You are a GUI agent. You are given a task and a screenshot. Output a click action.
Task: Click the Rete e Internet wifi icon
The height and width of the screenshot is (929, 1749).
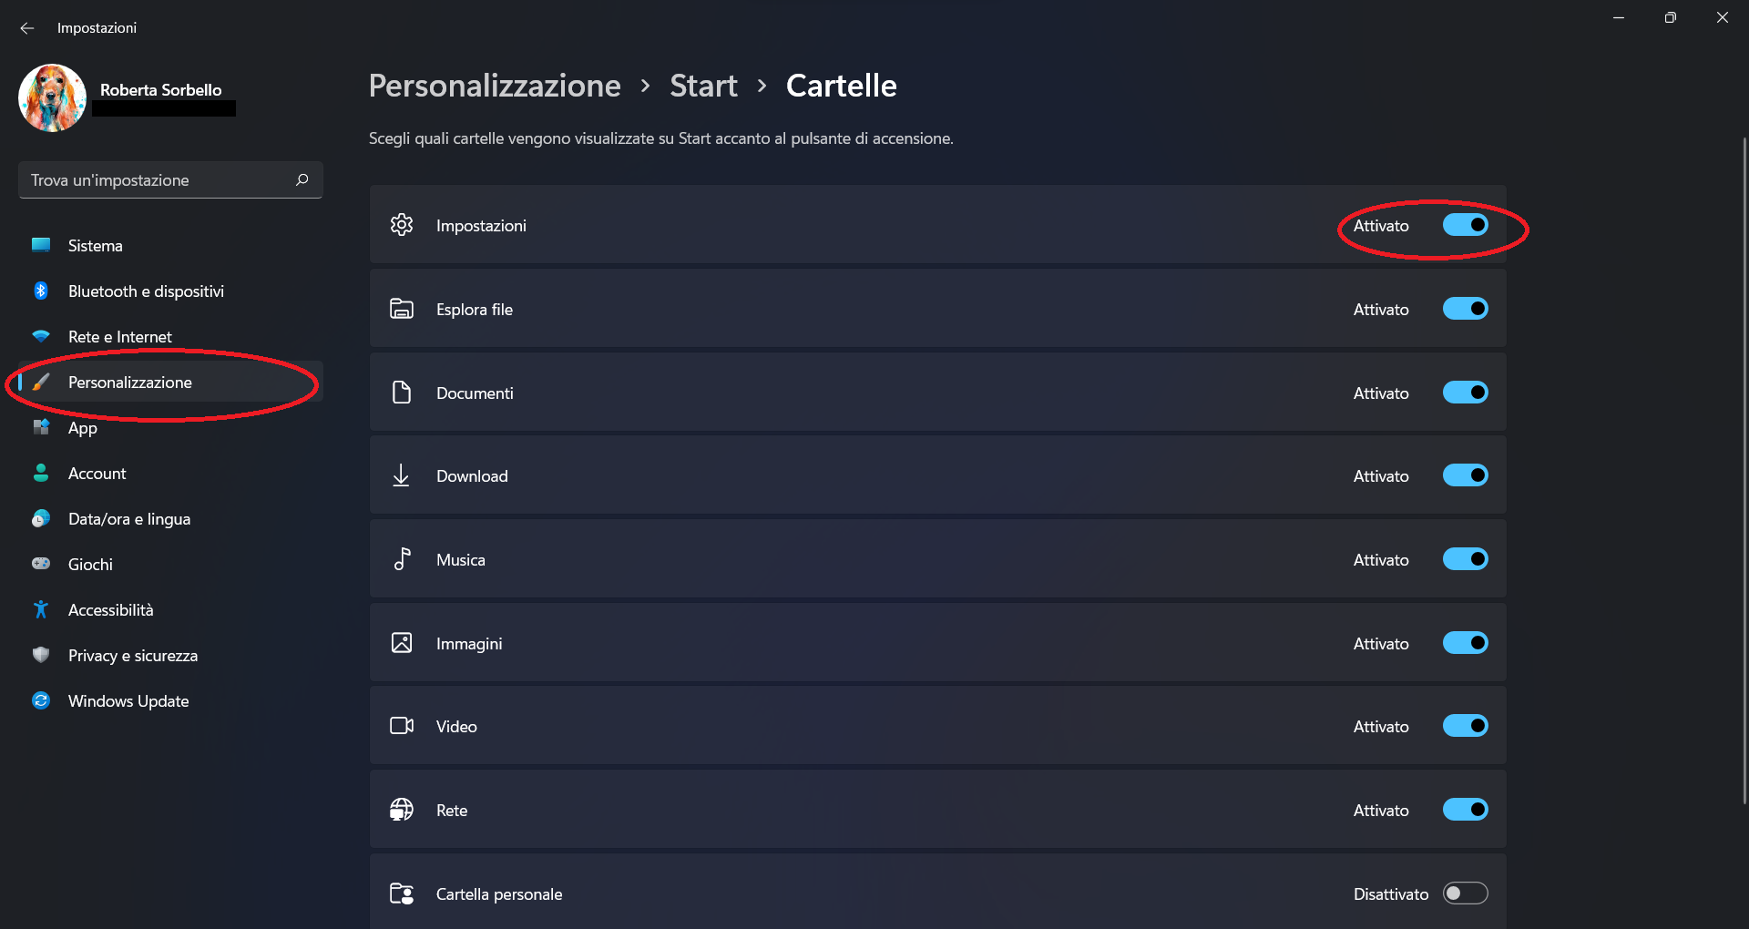(x=41, y=336)
